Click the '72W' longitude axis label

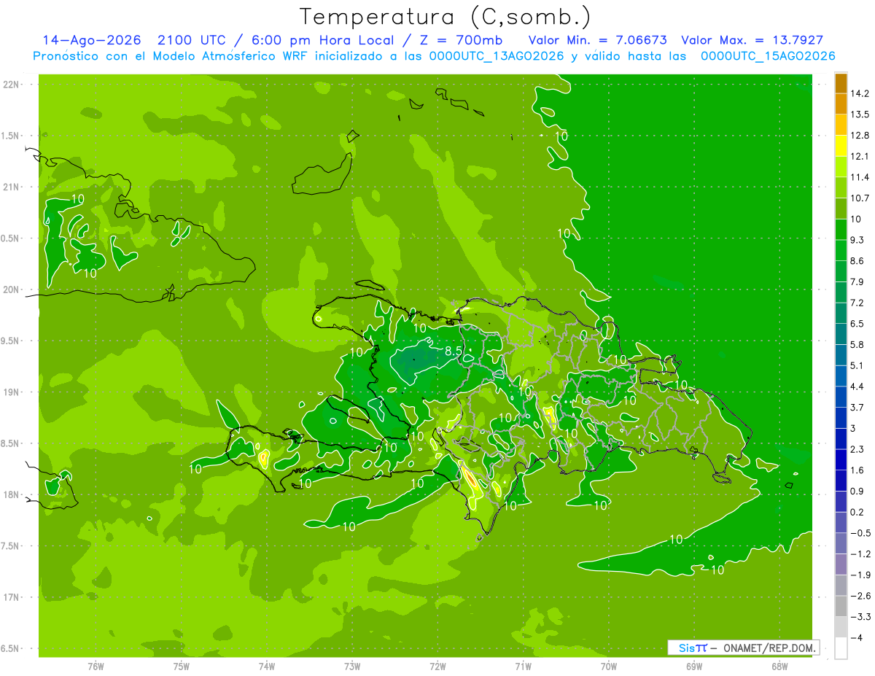438,666
